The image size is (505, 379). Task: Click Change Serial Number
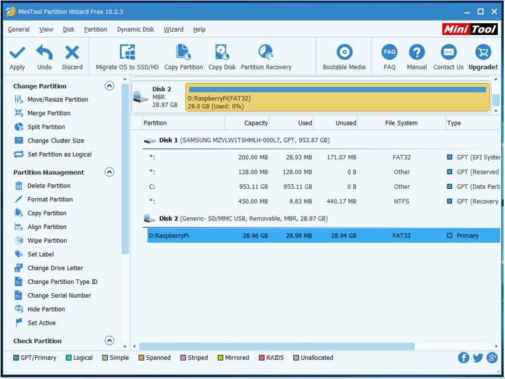(60, 296)
